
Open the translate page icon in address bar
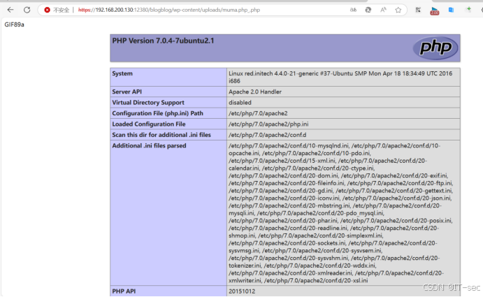pos(353,10)
